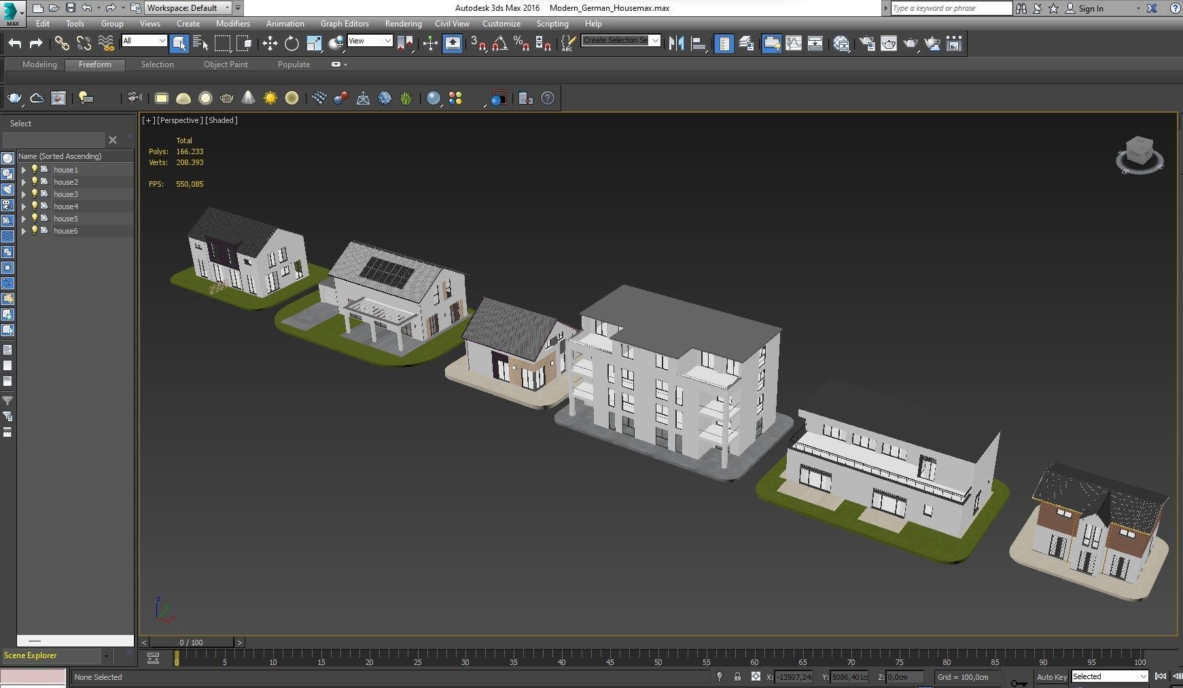The image size is (1183, 688).
Task: Click the [Perspective] viewport label
Action: [179, 120]
